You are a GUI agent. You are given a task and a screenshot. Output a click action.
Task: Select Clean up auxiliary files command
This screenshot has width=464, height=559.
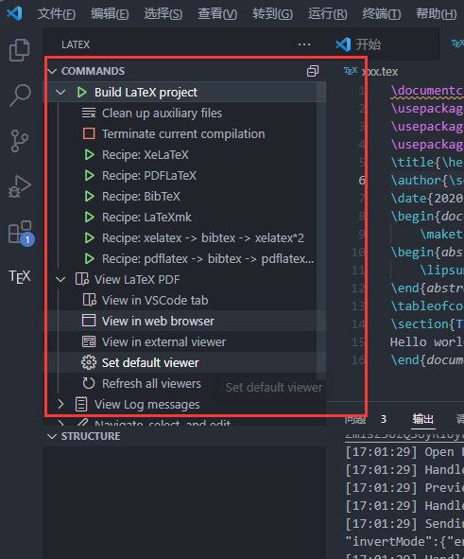click(x=162, y=113)
